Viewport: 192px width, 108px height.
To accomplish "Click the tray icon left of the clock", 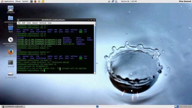I will pyautogui.click(x=116, y=1).
